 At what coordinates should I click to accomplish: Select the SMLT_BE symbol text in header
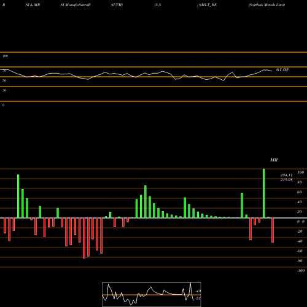point(208,5)
